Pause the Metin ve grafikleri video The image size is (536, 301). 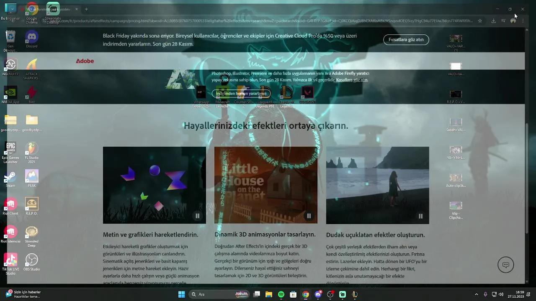point(197,216)
